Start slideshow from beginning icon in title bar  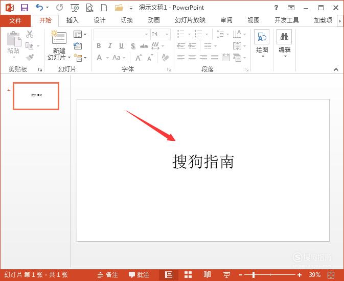[x=75, y=8]
